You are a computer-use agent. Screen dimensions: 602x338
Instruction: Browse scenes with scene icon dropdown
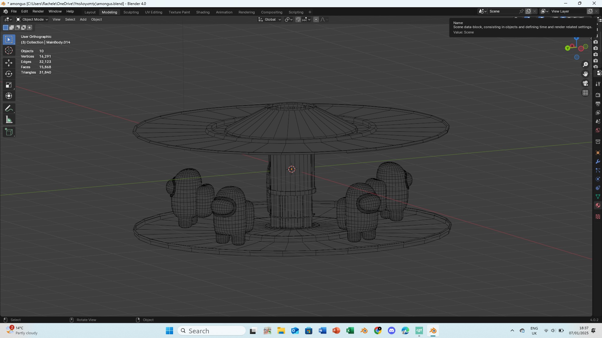[x=483, y=11]
